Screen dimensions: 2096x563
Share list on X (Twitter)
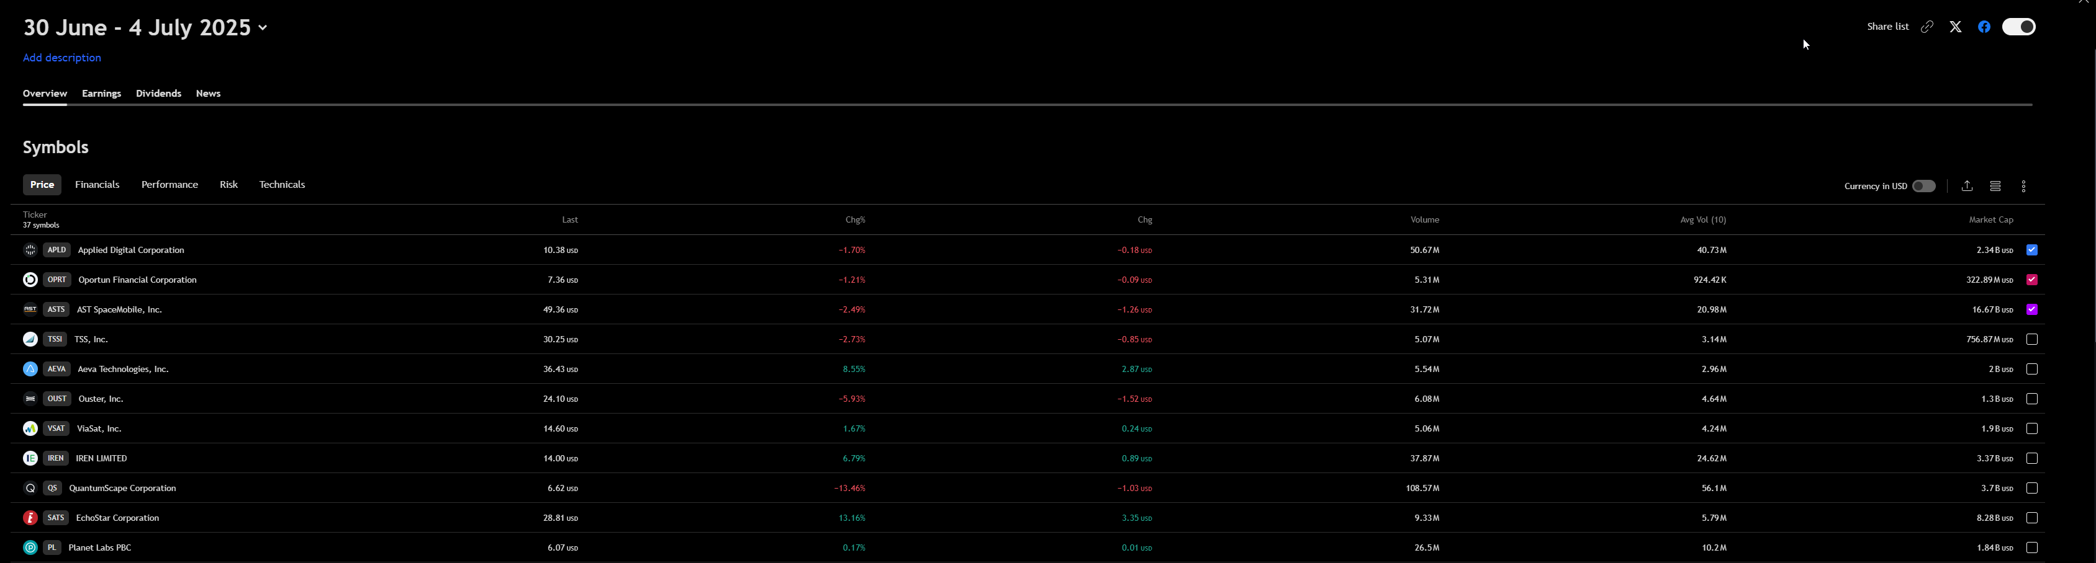coord(1955,27)
